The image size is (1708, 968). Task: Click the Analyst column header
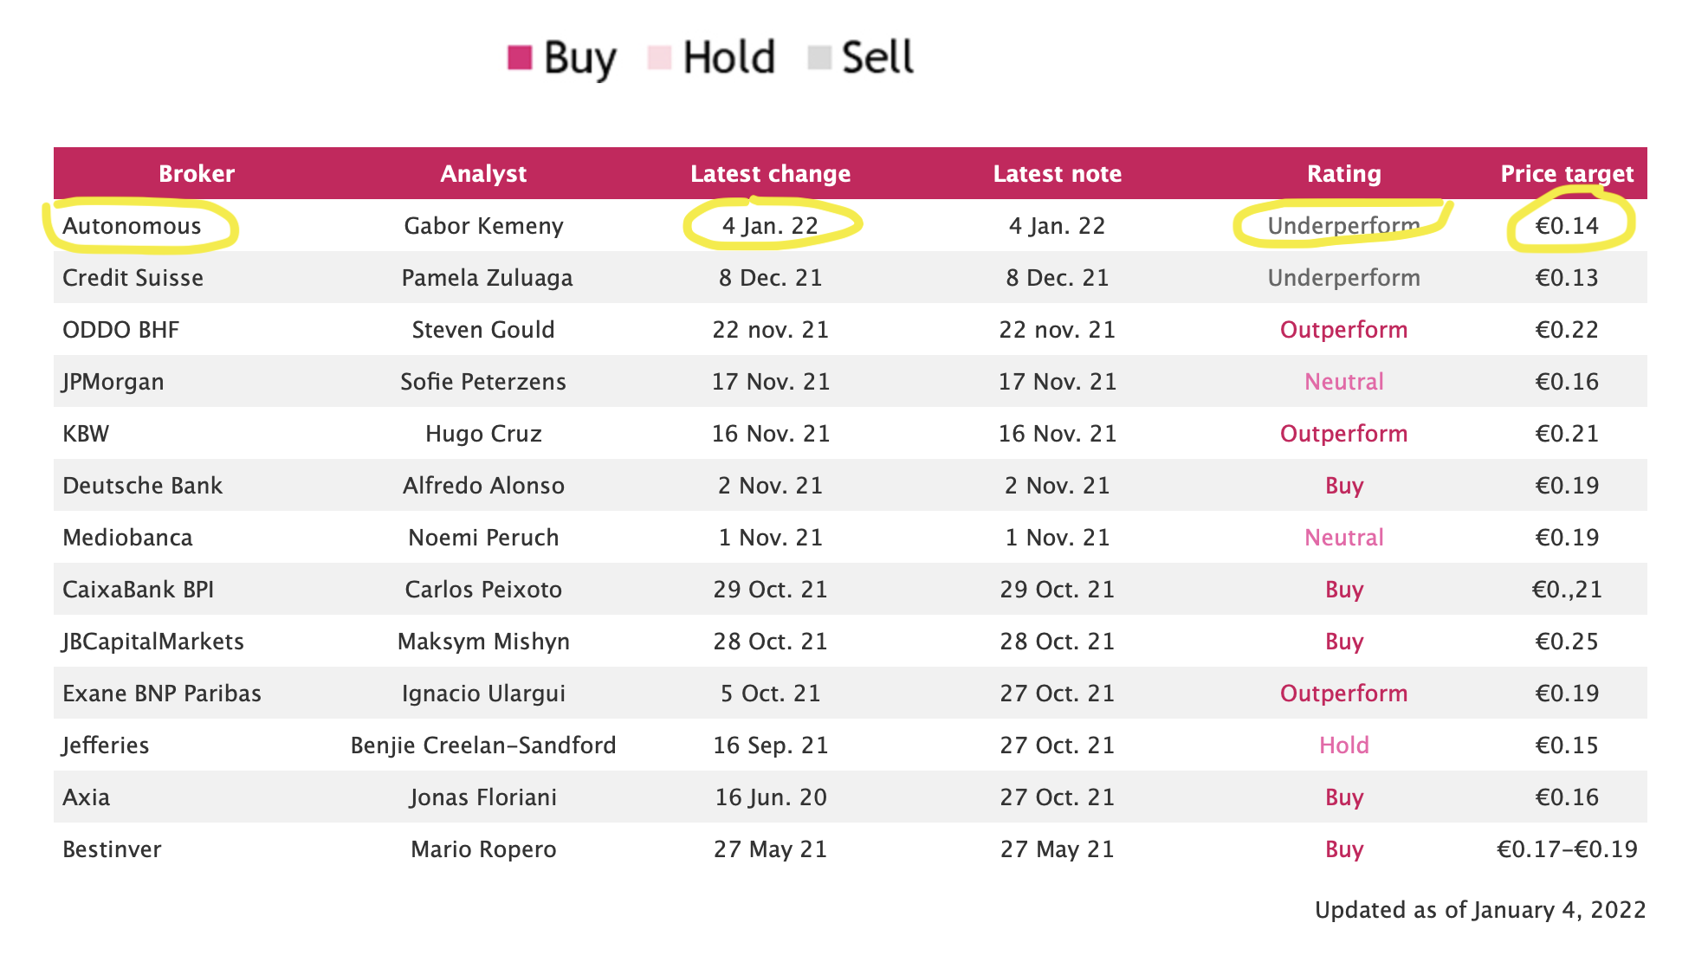click(x=483, y=174)
